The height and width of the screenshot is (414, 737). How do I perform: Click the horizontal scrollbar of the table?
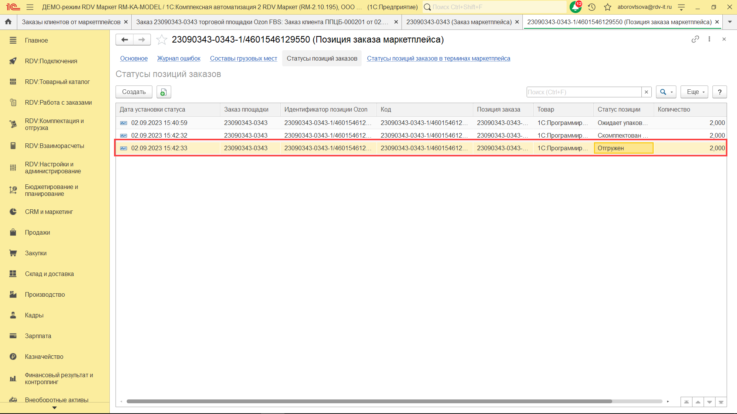[368, 401]
